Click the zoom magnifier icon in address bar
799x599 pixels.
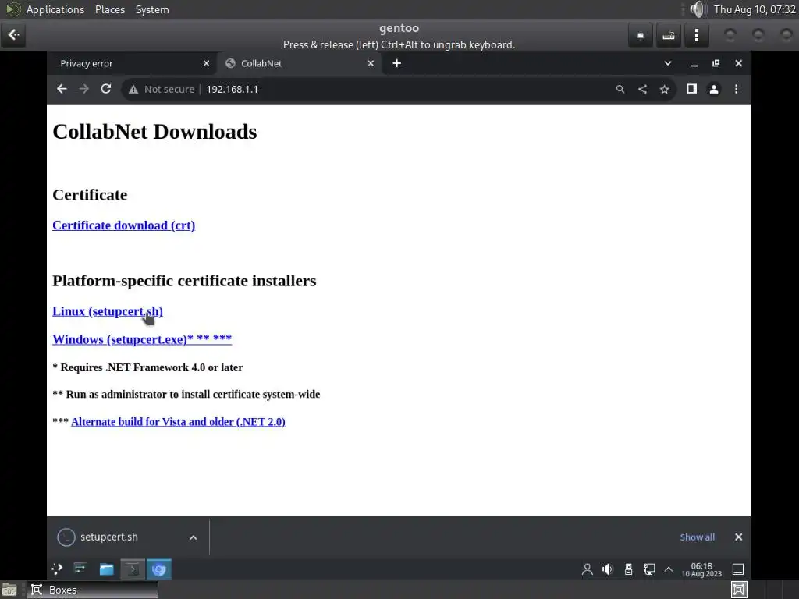coord(620,89)
